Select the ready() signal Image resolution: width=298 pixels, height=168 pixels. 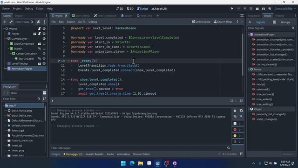click(261, 84)
